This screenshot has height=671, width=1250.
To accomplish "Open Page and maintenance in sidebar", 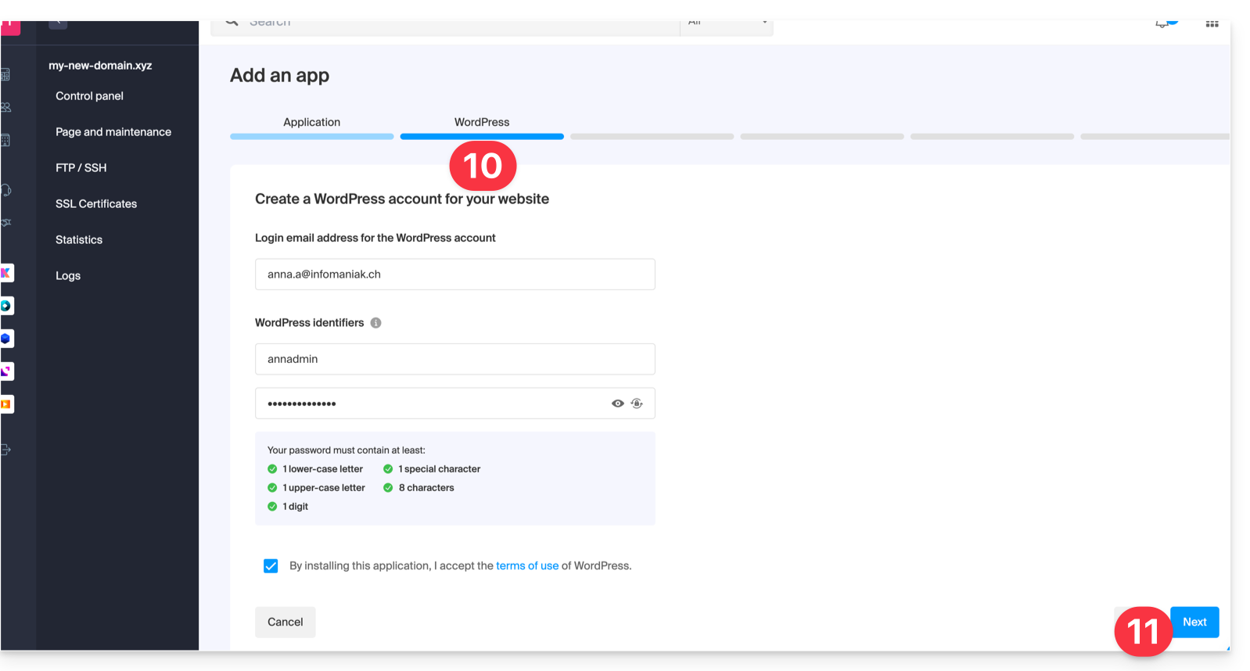I will coord(113,132).
